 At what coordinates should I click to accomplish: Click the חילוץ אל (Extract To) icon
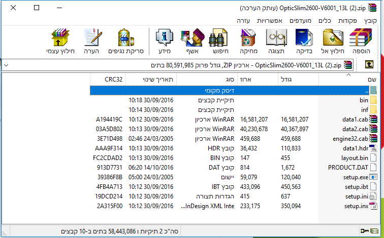point(333,37)
